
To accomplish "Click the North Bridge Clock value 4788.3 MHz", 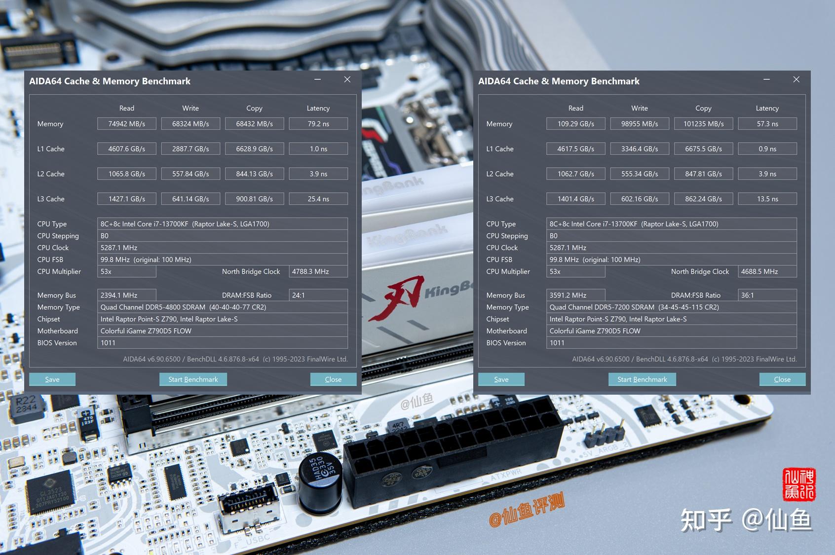I will coord(318,271).
